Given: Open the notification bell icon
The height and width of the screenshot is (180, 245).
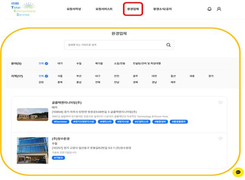Looking at the screenshot, I should click(x=210, y=9).
